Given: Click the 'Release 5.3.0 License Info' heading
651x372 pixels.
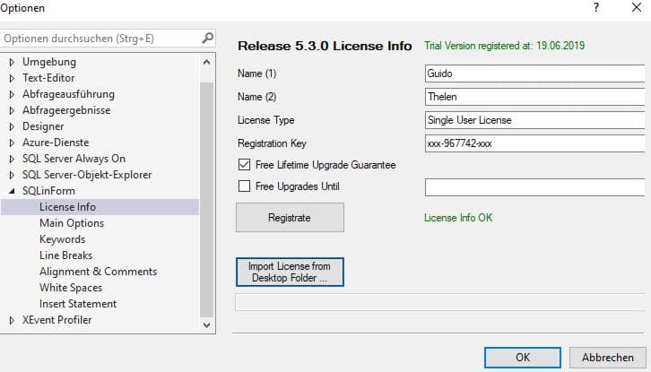Looking at the screenshot, I should (325, 46).
